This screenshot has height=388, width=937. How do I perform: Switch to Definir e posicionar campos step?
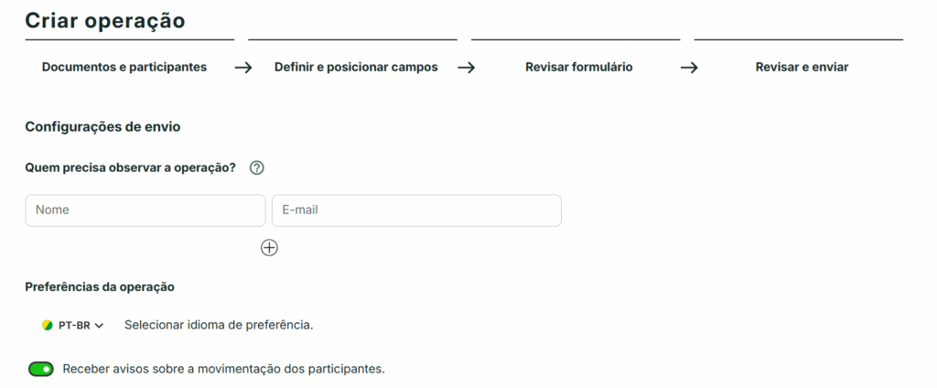[x=356, y=67]
